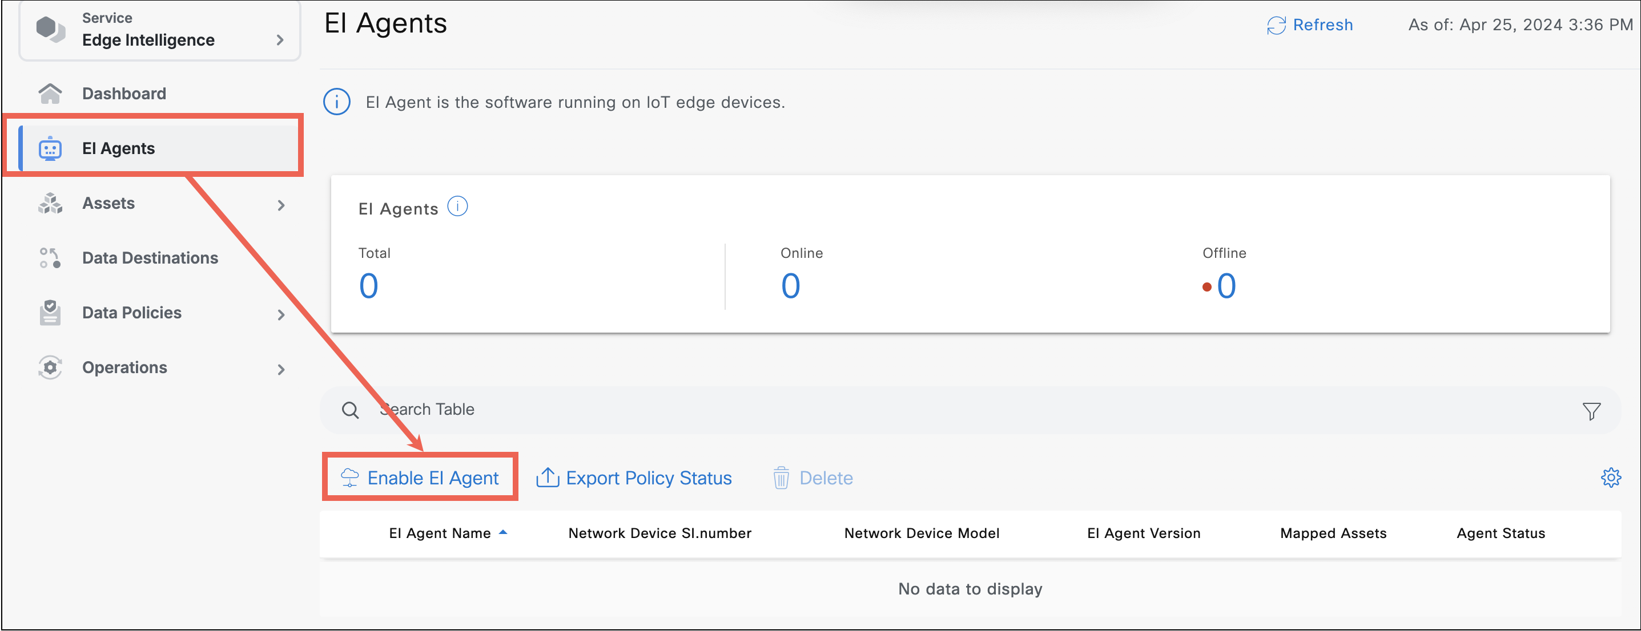Open the table filter funnel icon
This screenshot has height=631, width=1641.
coord(1591,411)
